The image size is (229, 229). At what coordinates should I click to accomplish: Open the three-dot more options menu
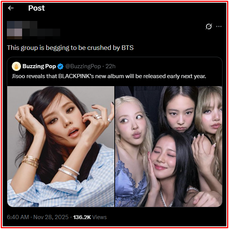coord(219,26)
